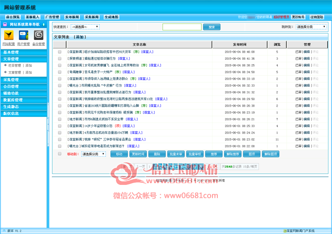Click 信宜网新闻门户系统 in status bar
Screen dimensions: 332x234
(300, 231)
